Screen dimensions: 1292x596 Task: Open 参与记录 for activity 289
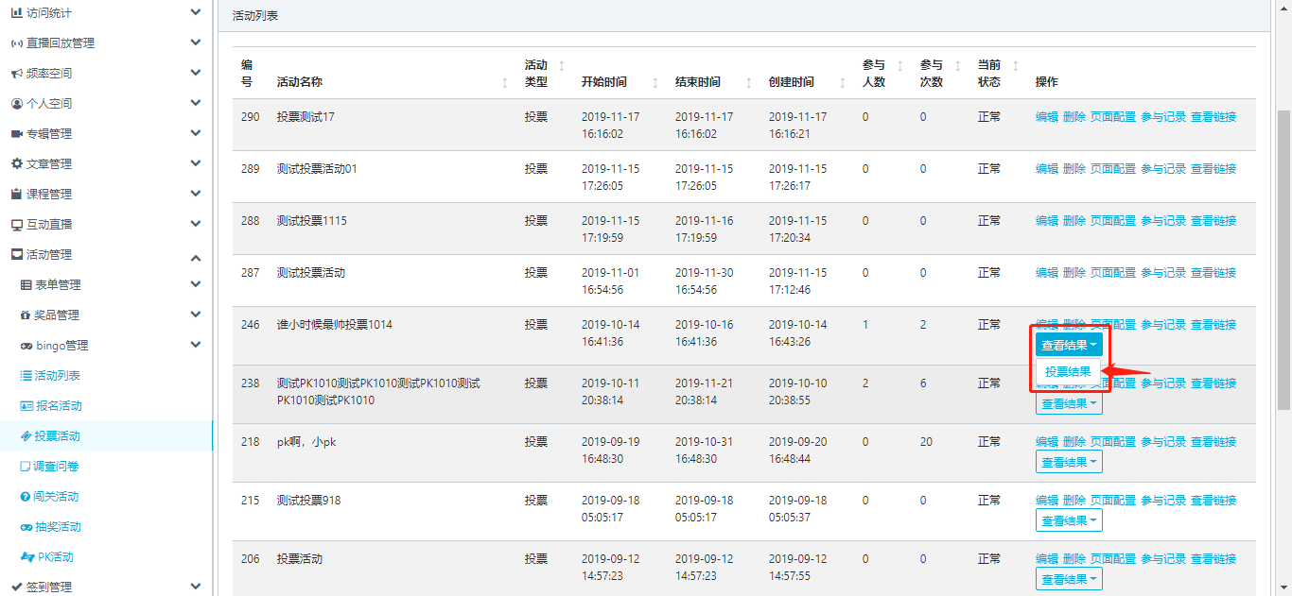(1162, 169)
